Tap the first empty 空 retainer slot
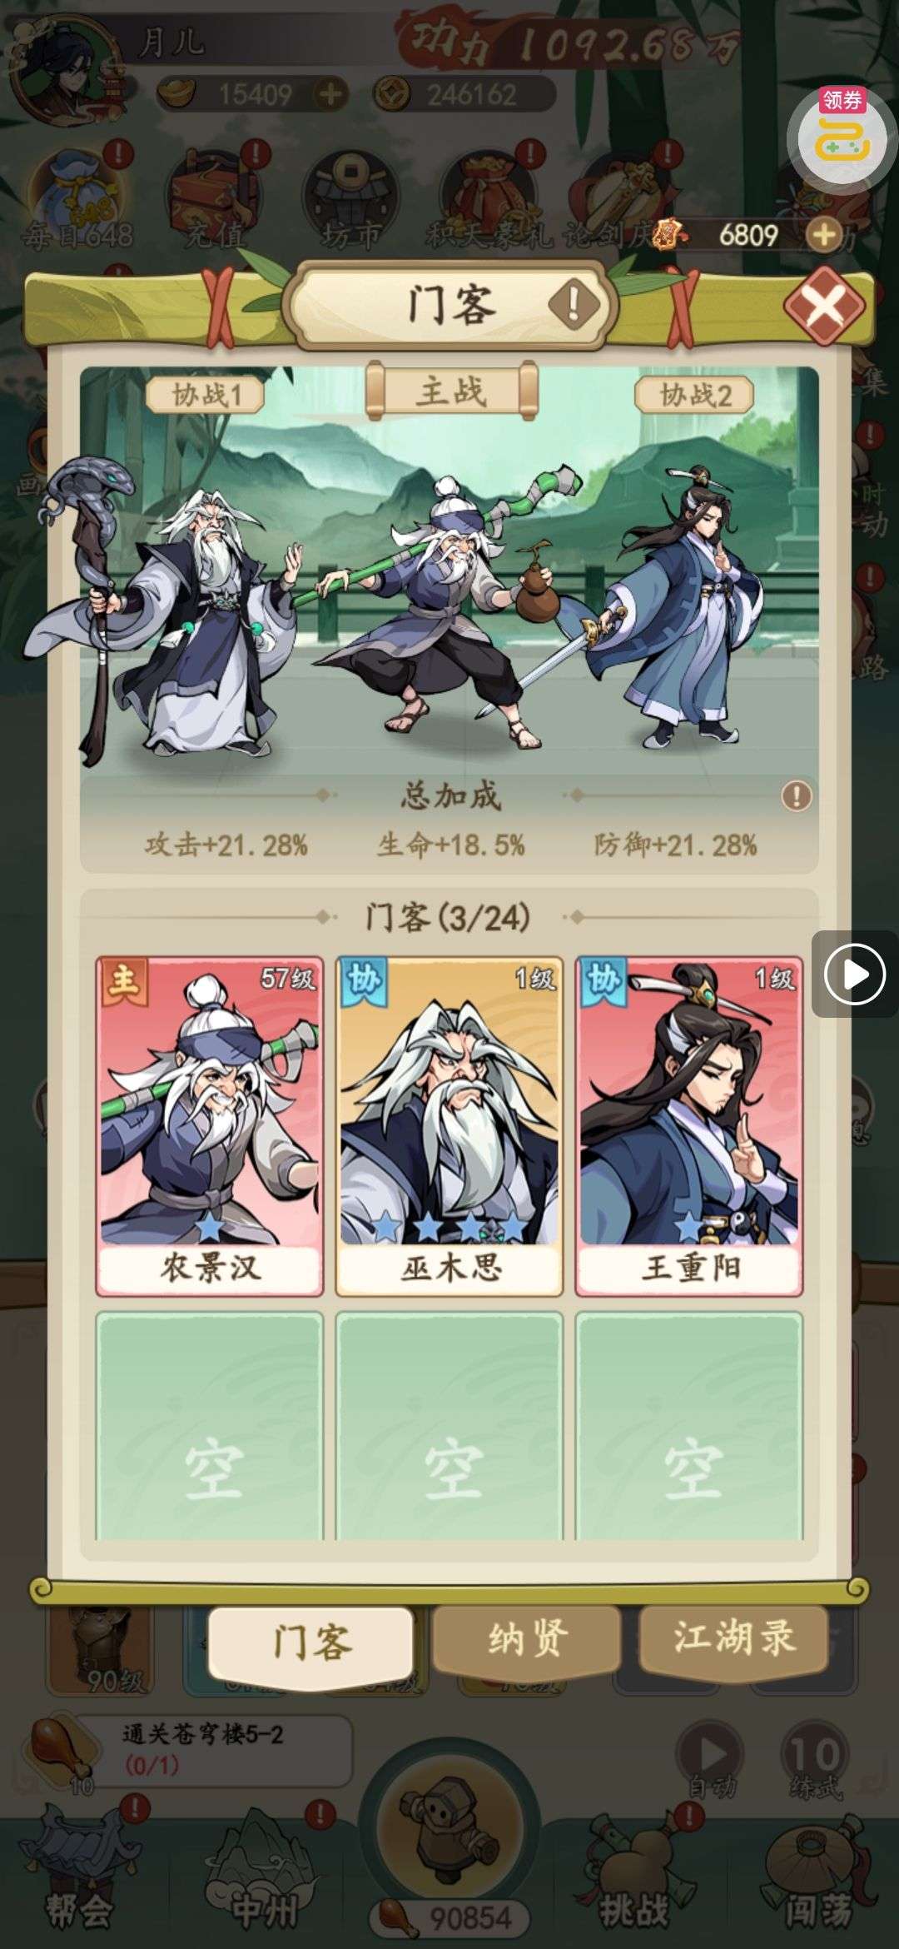Image resolution: width=899 pixels, height=1949 pixels. [209, 1426]
